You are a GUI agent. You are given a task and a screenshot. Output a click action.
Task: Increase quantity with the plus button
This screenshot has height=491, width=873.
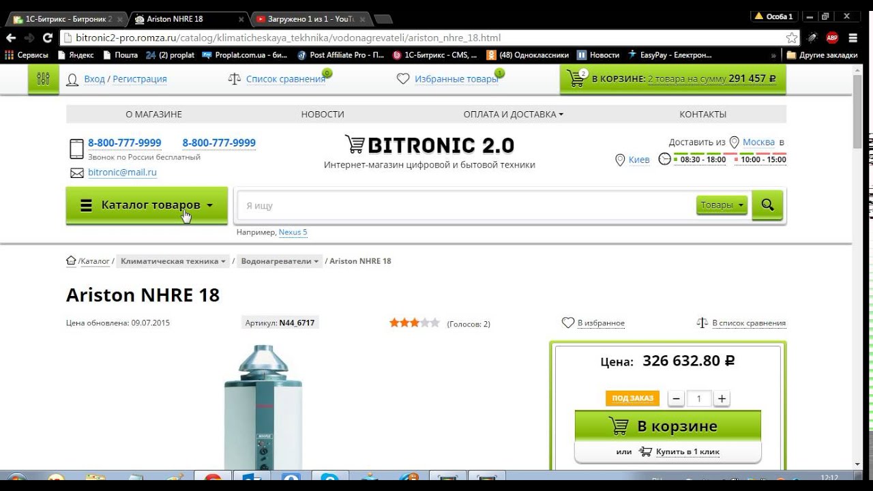tap(722, 399)
